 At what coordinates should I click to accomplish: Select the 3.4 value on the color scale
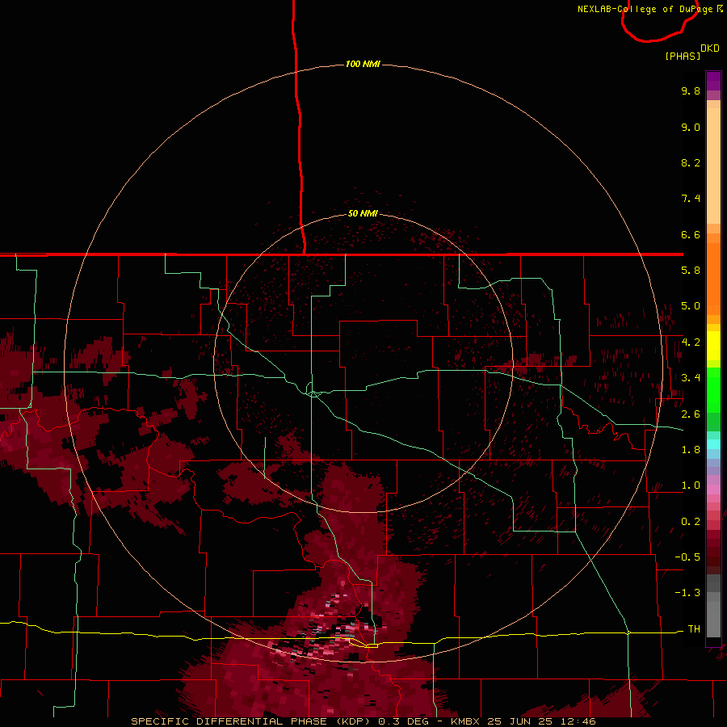(x=691, y=378)
